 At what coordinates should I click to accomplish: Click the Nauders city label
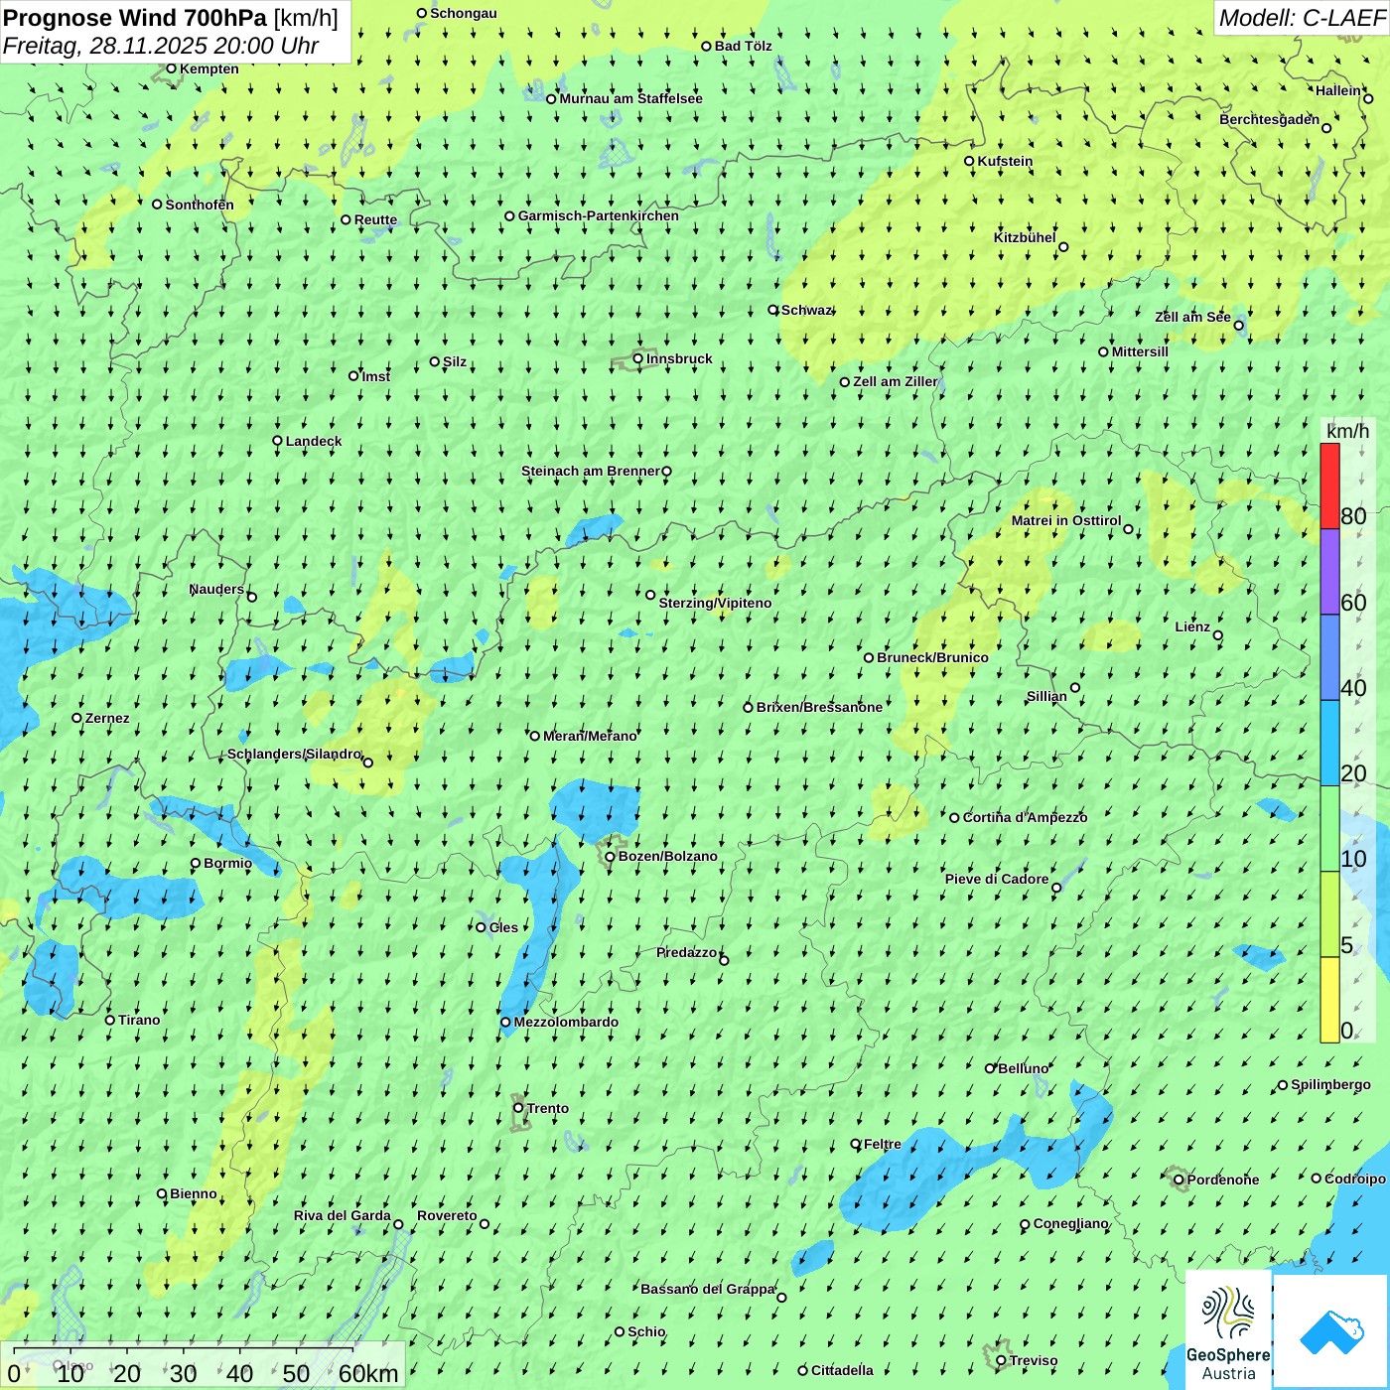pos(216,589)
